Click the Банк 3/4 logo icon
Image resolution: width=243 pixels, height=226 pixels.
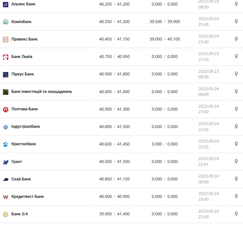[5, 214]
